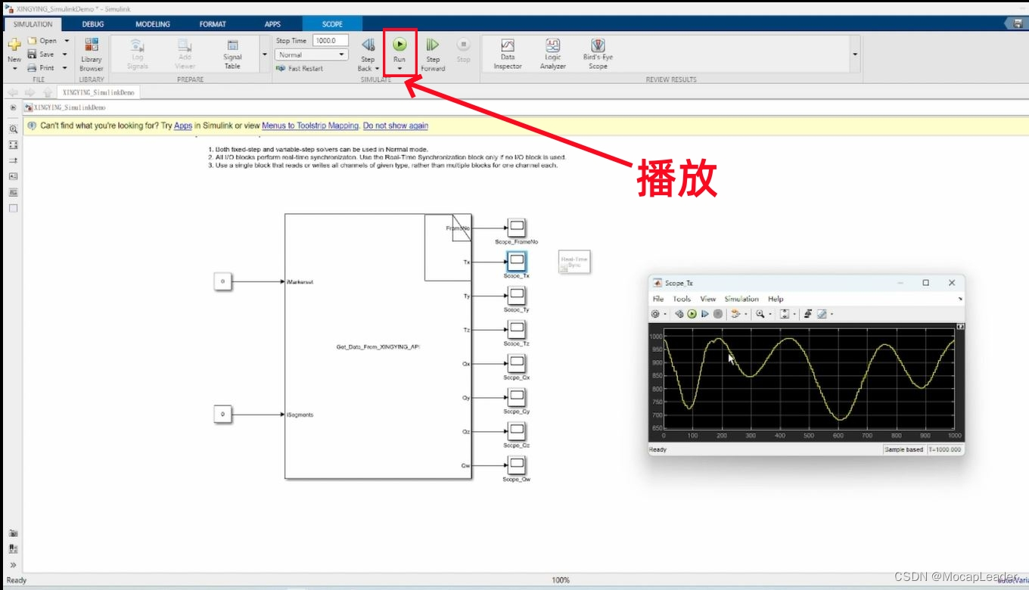Select the XINGYING_SimulinkDemo model tab
This screenshot has width=1029, height=590.
(98, 92)
